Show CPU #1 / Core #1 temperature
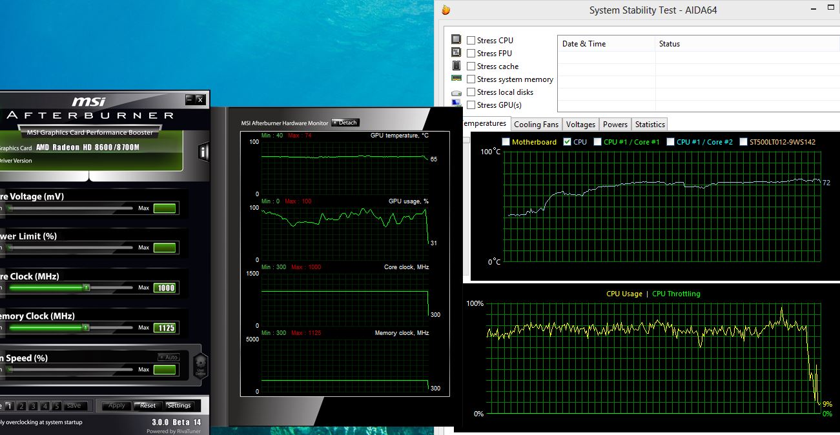The image size is (840, 435). (597, 141)
